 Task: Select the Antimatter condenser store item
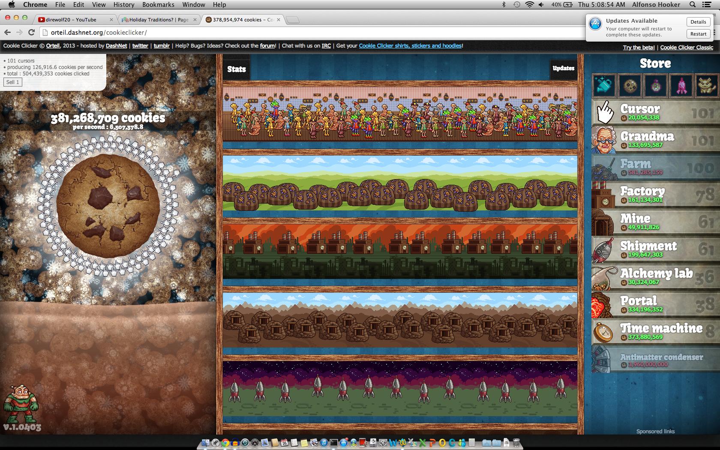(656, 359)
